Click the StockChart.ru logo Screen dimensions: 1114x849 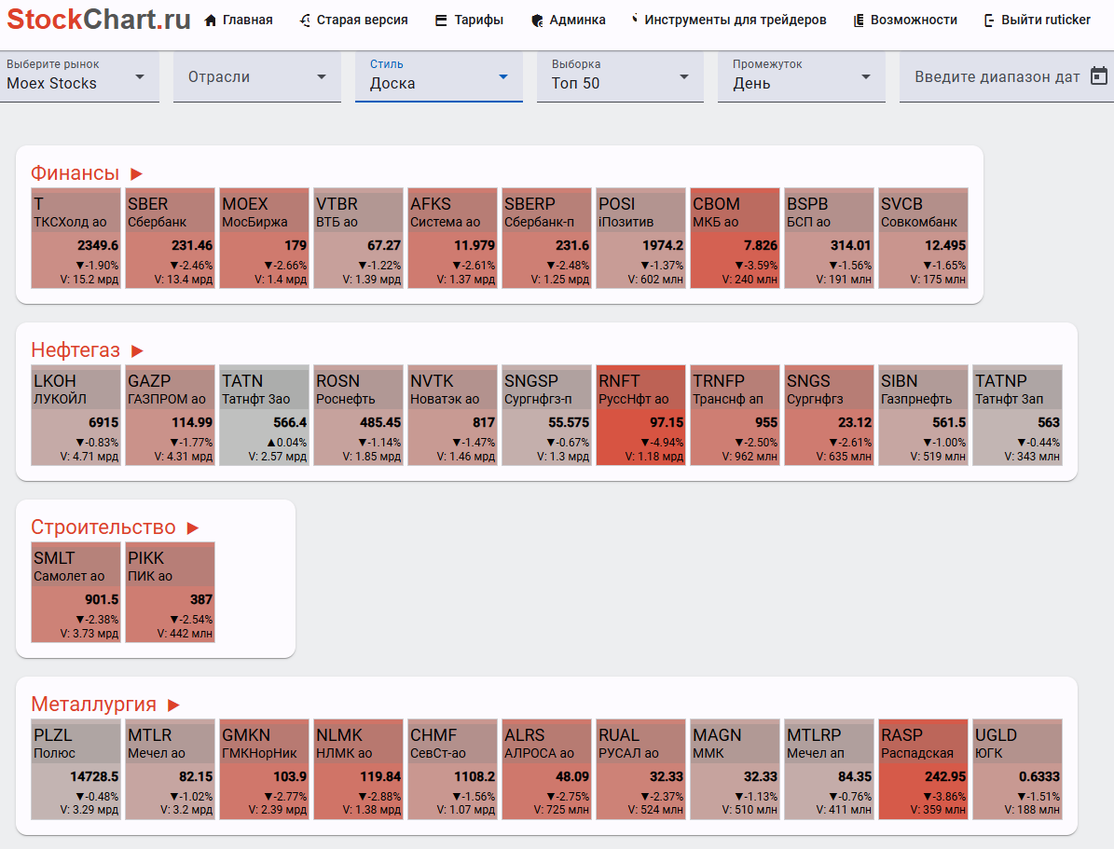click(x=99, y=20)
